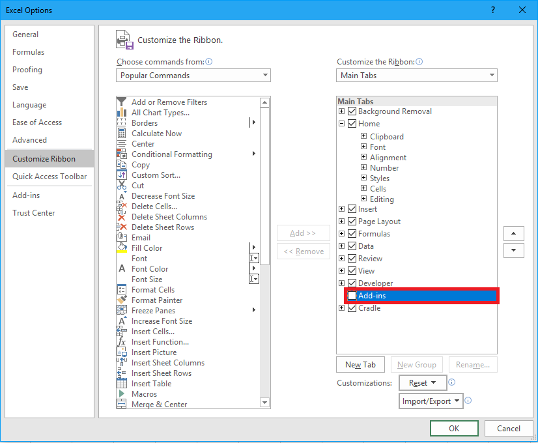Collapse the Home tab tree node
The width and height of the screenshot is (538, 443).
[341, 124]
